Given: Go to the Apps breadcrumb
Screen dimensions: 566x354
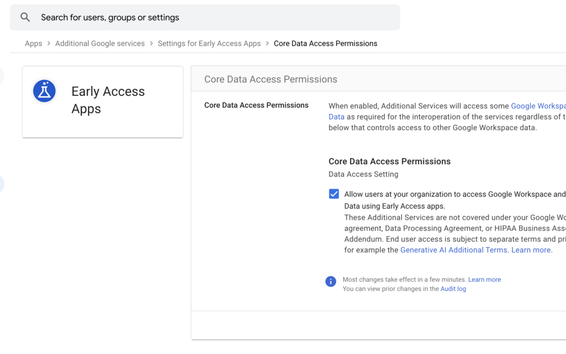Looking at the screenshot, I should coord(33,44).
